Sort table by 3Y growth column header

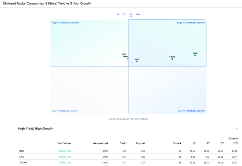click(x=208, y=143)
